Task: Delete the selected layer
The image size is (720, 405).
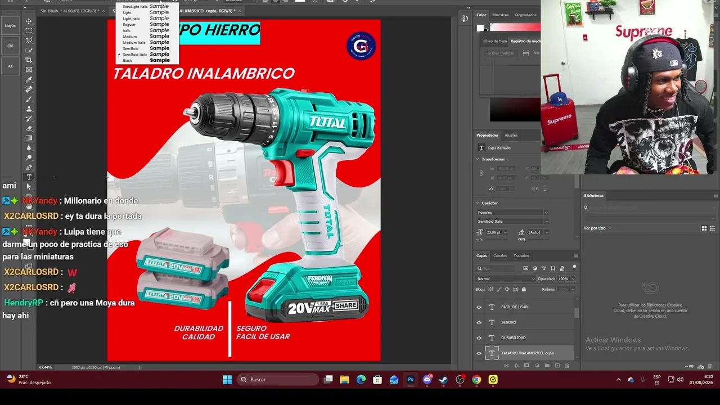Action: coord(567,366)
